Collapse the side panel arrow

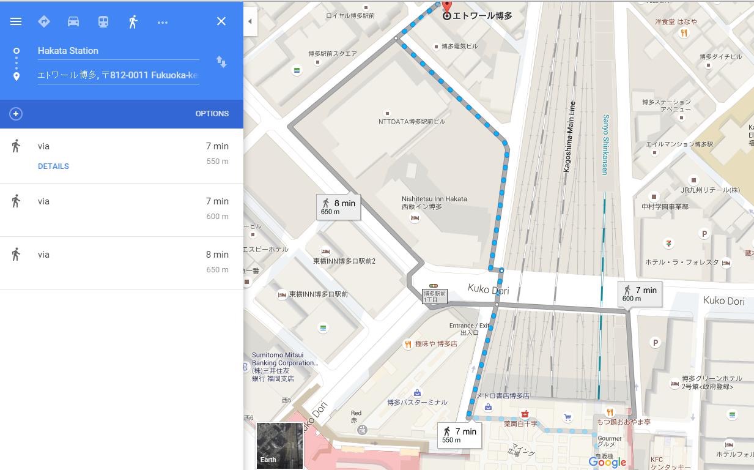click(x=249, y=21)
